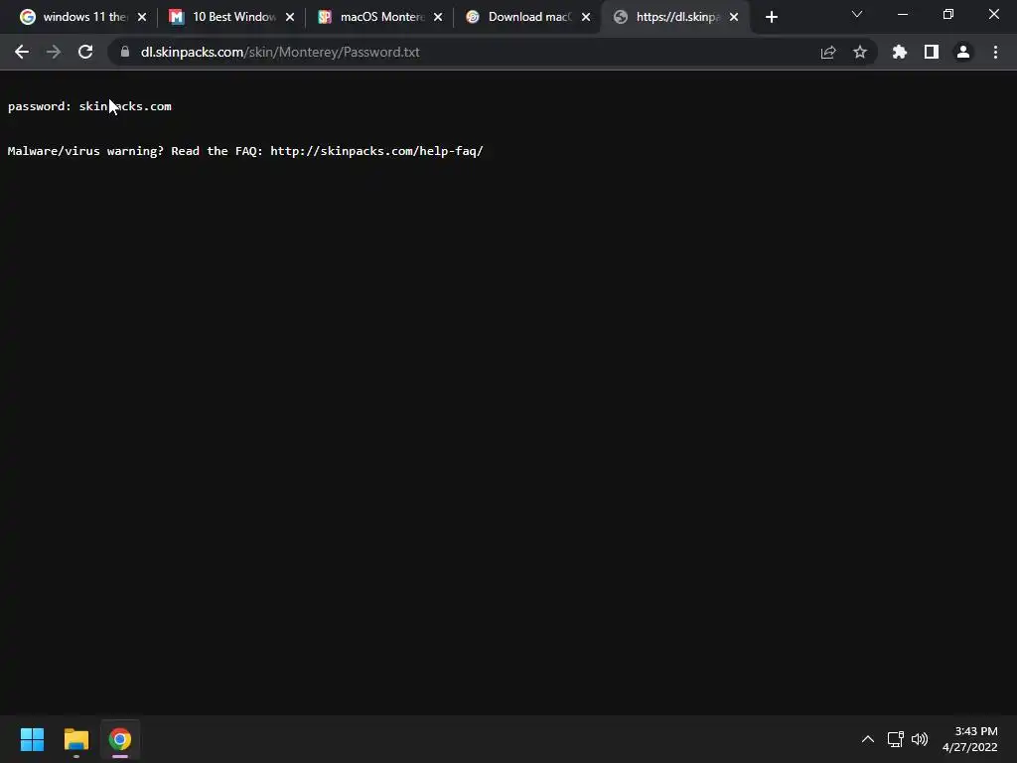1017x763 pixels.
Task: Click the address bar URL
Action: point(280,52)
